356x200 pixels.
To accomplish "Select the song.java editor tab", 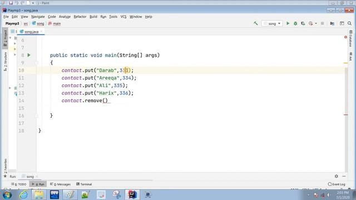I will click(x=31, y=32).
